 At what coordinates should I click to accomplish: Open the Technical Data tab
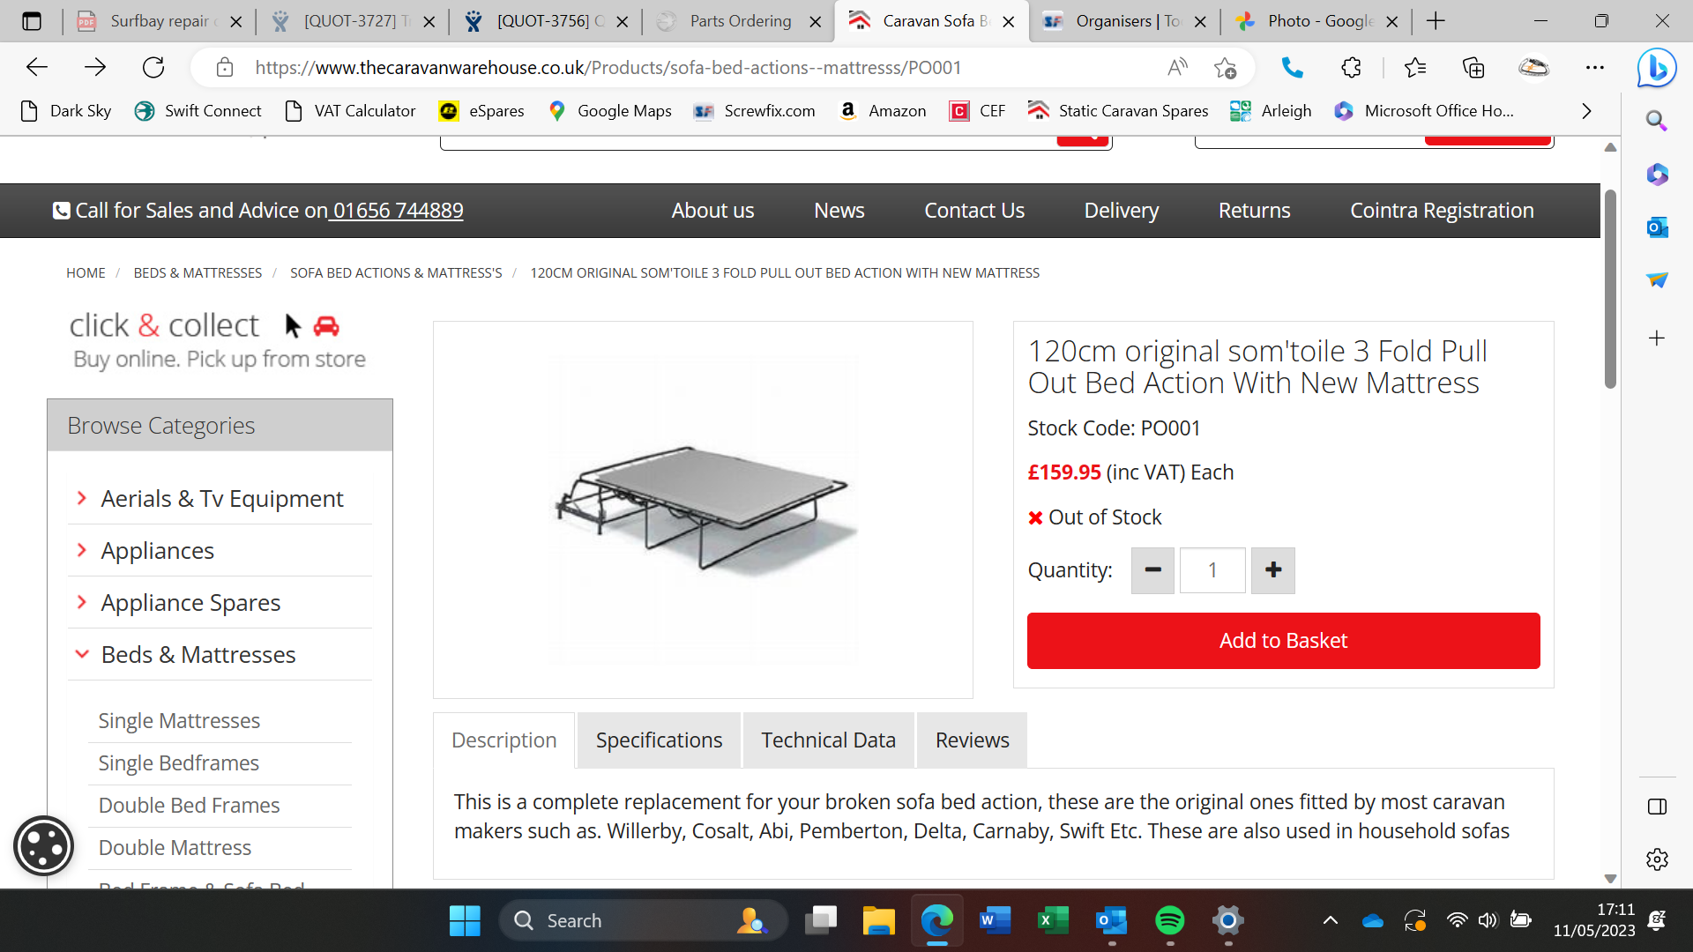(x=828, y=740)
